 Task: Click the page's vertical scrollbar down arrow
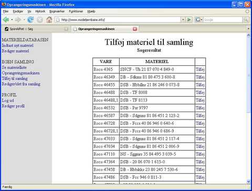[x=248, y=182]
